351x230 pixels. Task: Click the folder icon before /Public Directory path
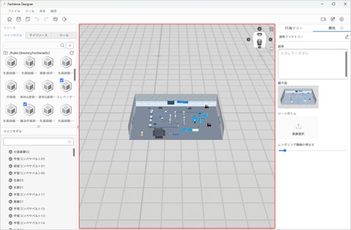pyautogui.click(x=6, y=53)
